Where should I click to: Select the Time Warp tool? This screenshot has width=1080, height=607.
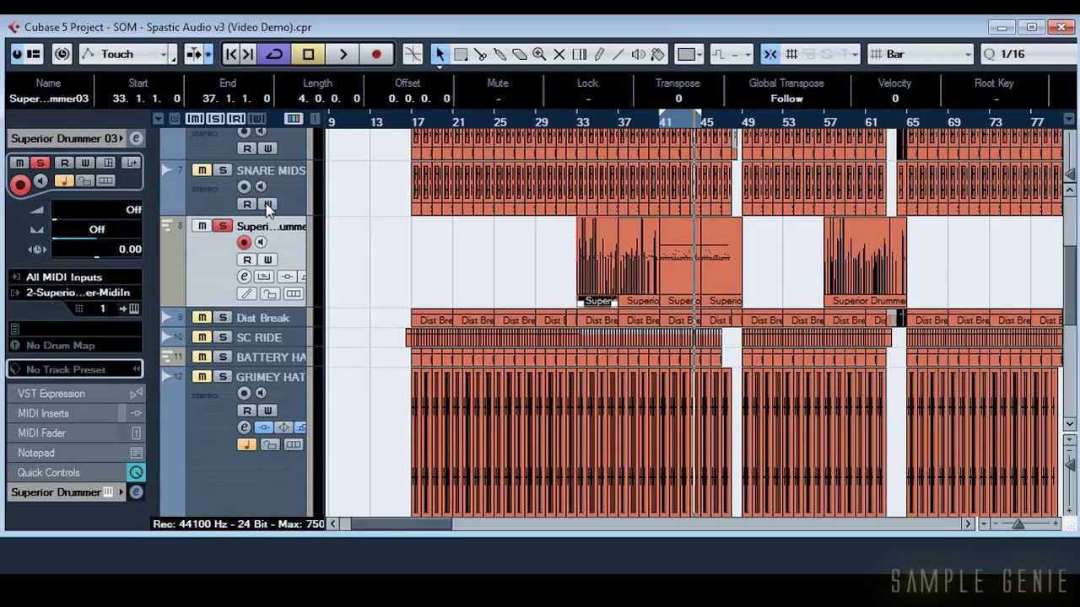click(x=579, y=54)
